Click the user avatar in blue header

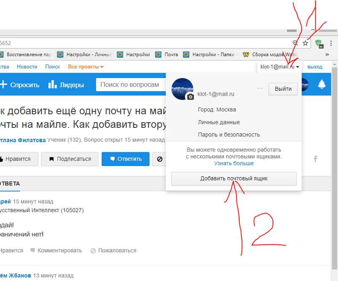(x=305, y=84)
